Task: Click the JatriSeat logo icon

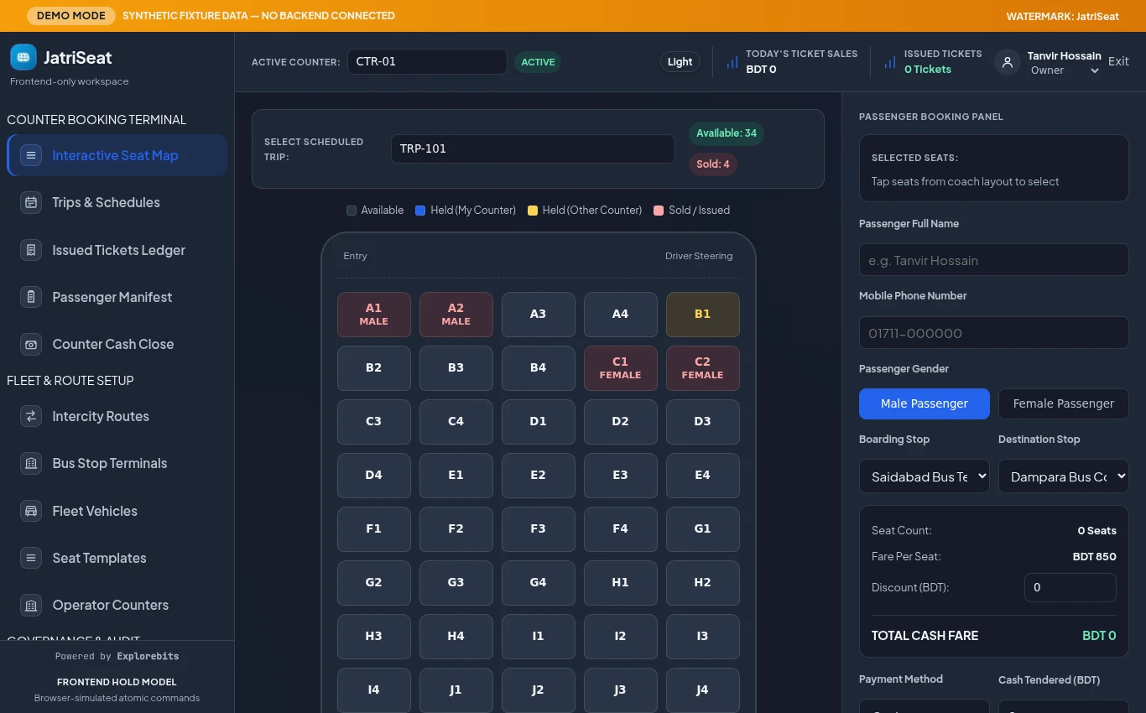Action: [x=23, y=57]
